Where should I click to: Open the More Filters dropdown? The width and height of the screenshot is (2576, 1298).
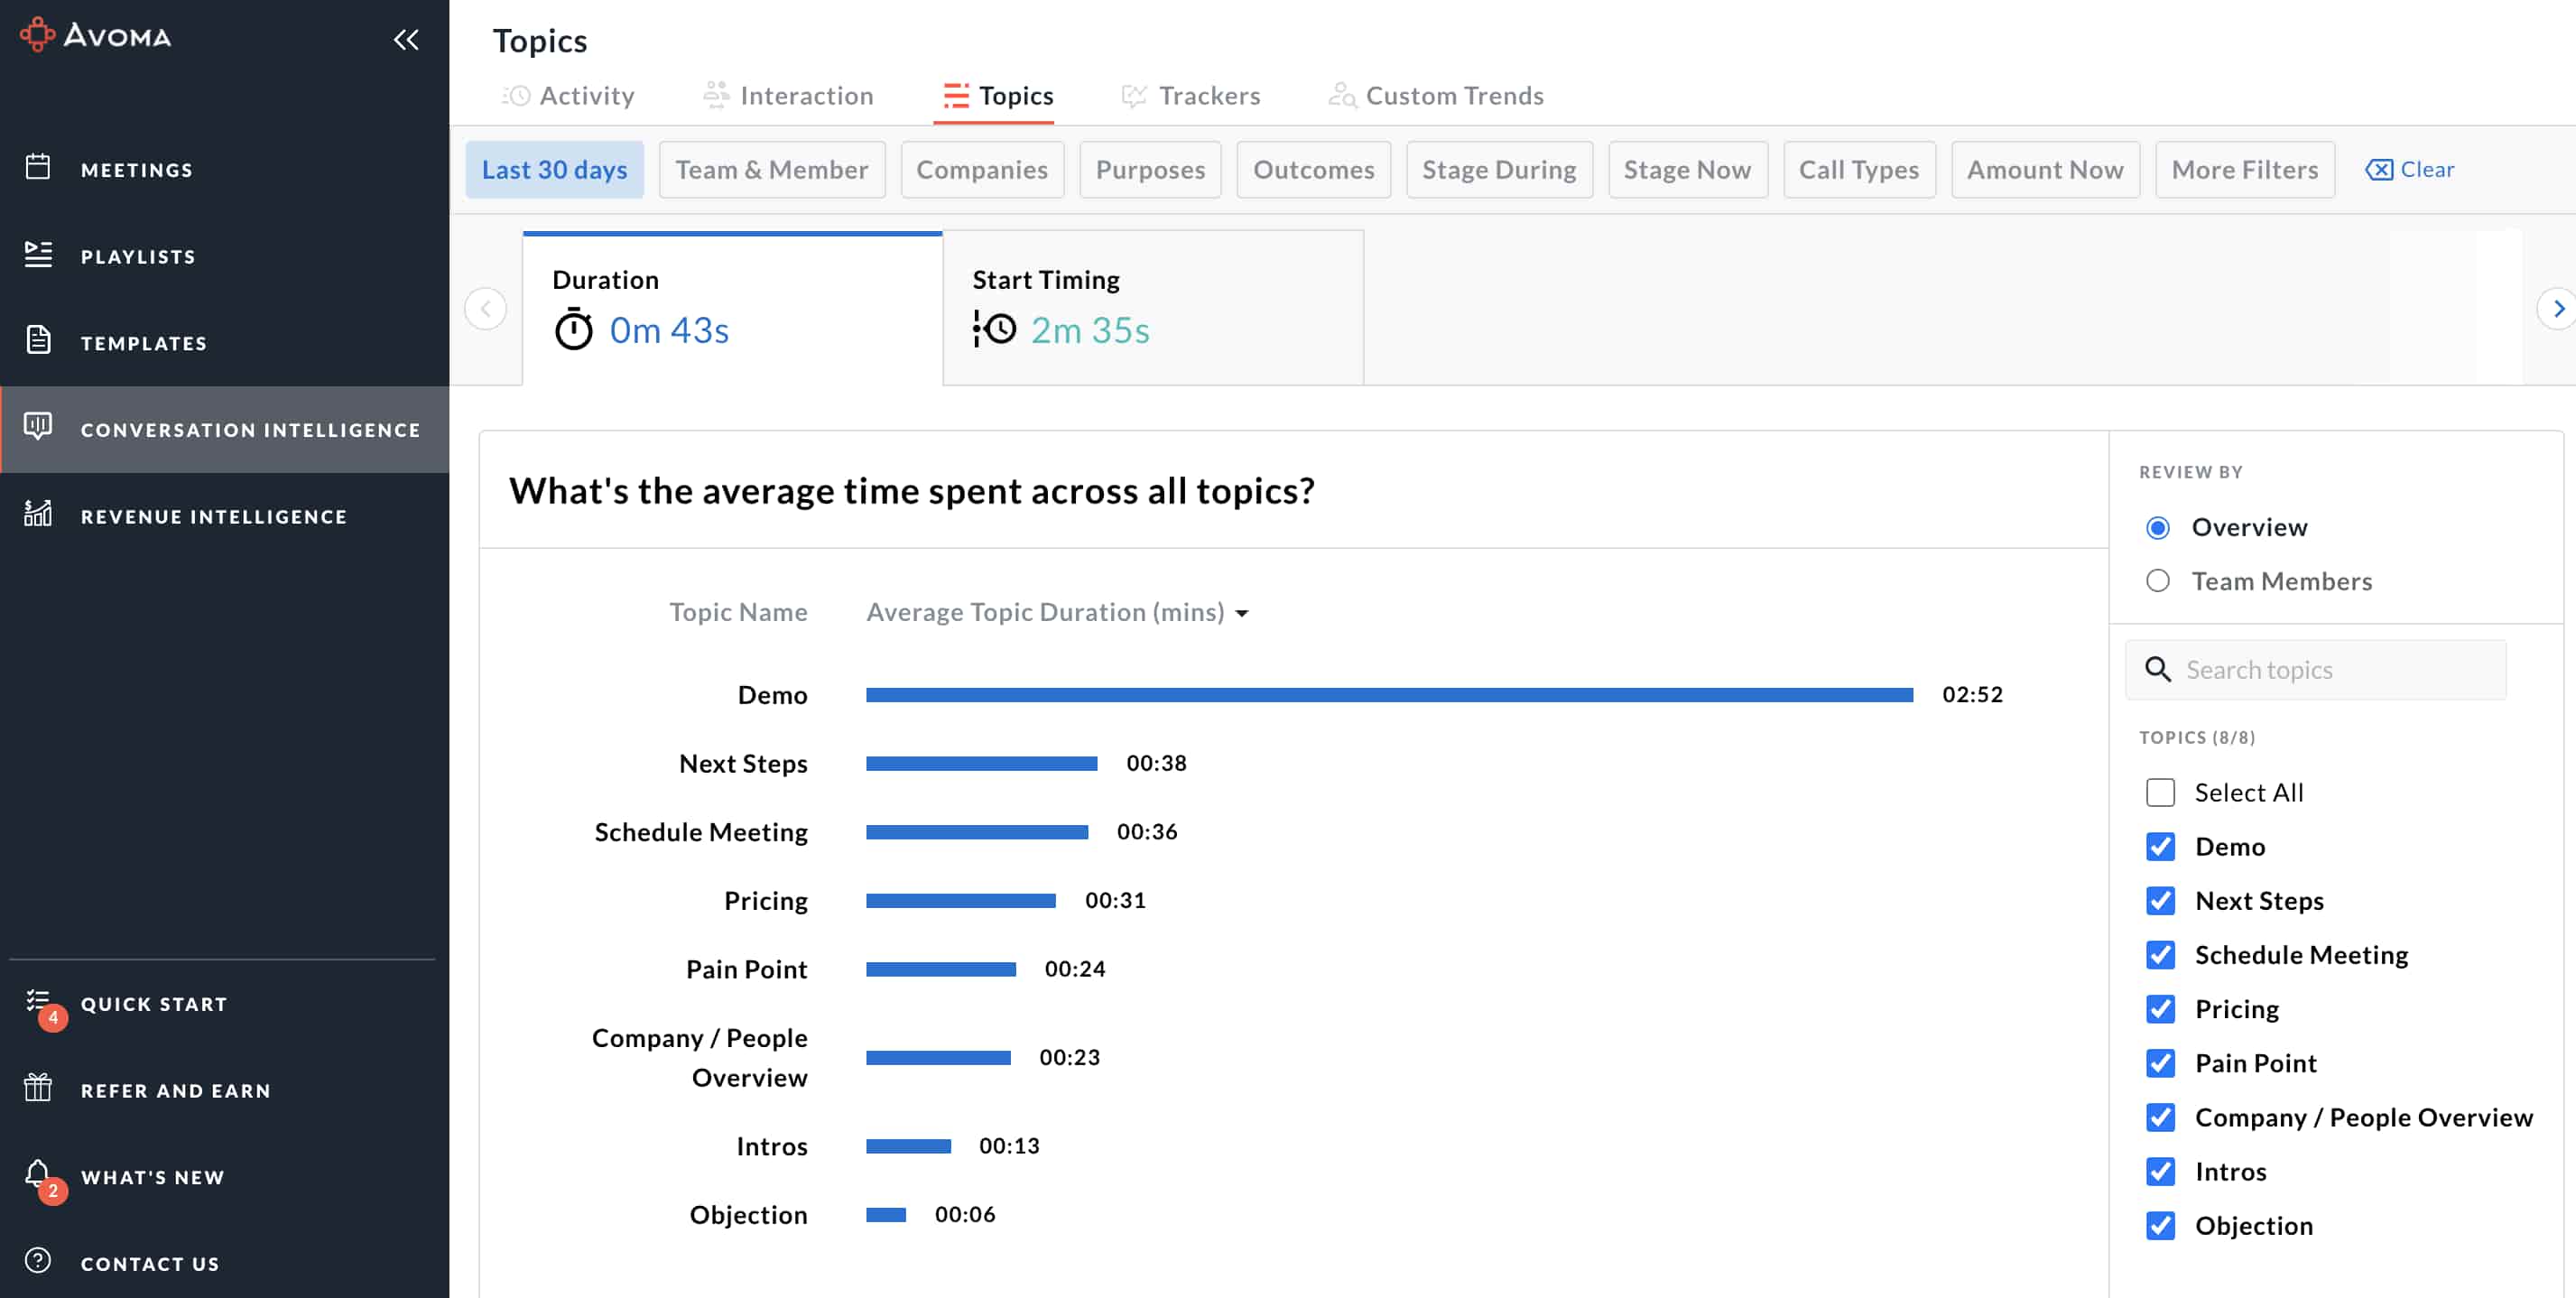(2244, 170)
